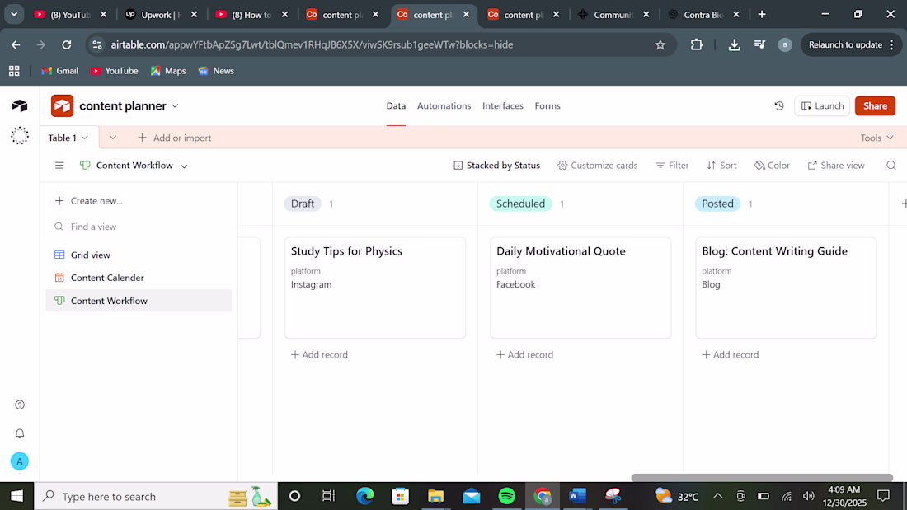Open Chrome media control icon
The width and height of the screenshot is (907, 510).
tap(759, 44)
